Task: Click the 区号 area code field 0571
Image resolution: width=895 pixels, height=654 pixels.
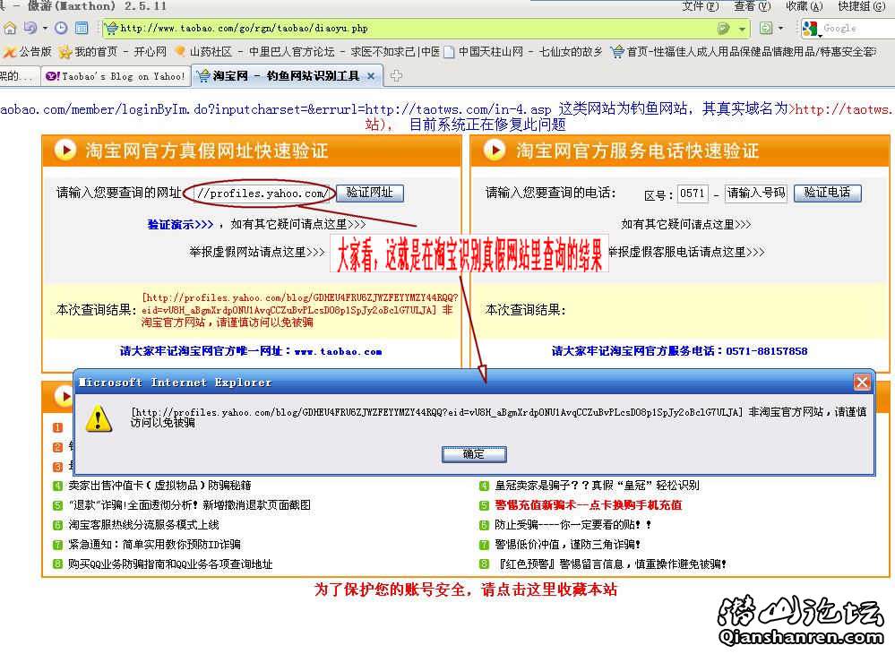Action: pyautogui.click(x=693, y=194)
